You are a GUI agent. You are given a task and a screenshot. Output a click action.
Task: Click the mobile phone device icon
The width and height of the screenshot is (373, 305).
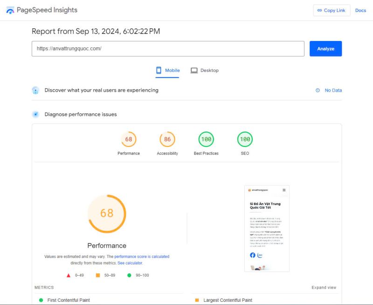[x=159, y=70]
